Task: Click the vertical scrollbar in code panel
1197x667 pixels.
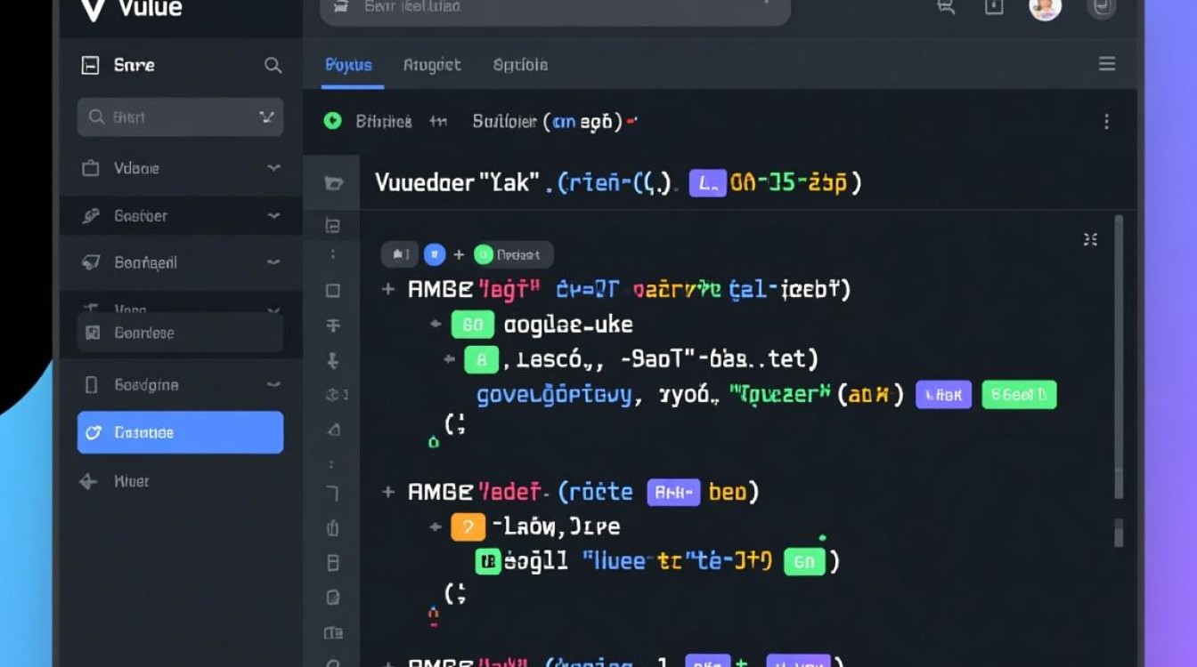Action: click(x=1119, y=356)
